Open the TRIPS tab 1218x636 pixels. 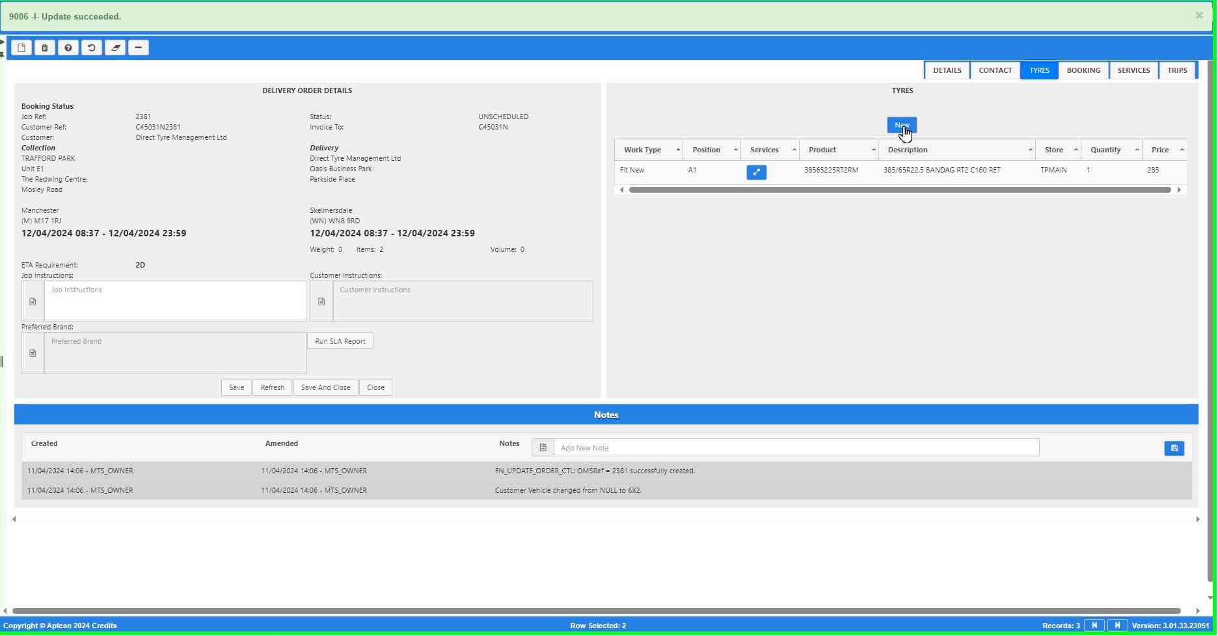(x=1177, y=70)
